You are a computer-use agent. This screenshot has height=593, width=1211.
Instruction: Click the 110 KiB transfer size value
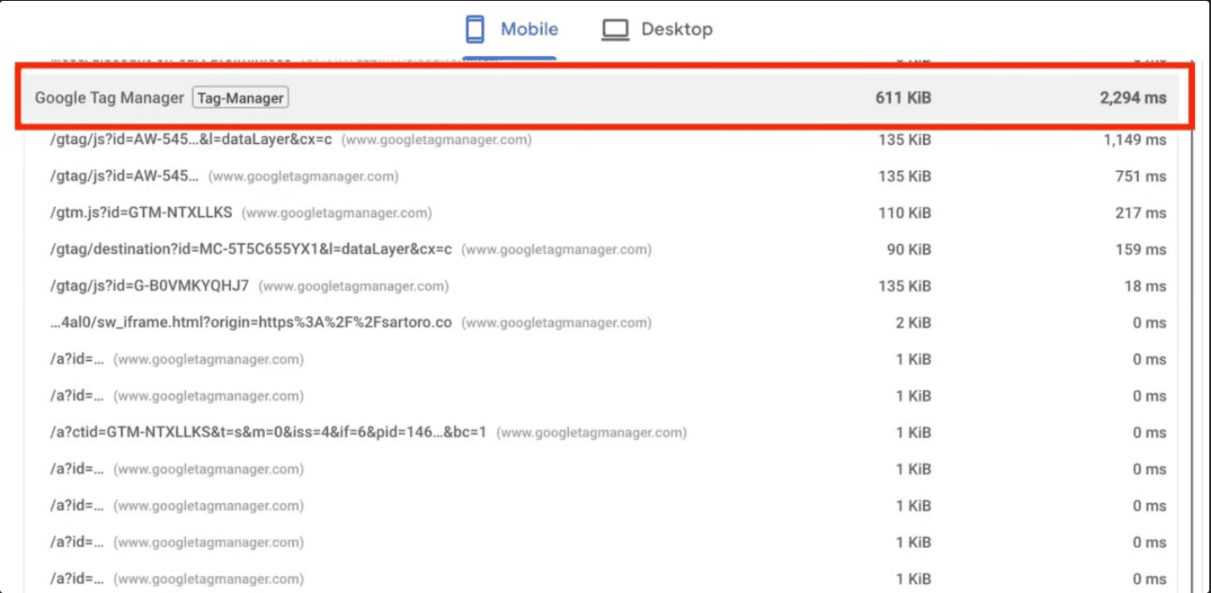click(x=904, y=213)
